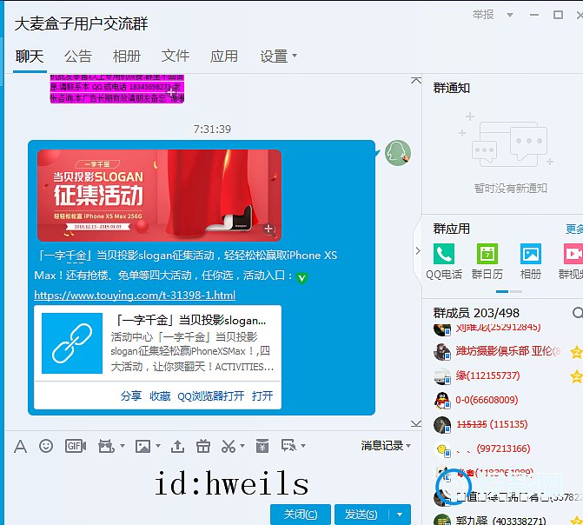Click the chain link preview icon
Image resolution: width=583 pixels, height=525 pixels.
click(72, 343)
